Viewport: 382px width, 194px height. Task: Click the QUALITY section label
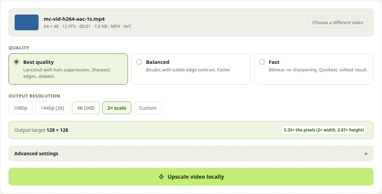click(19, 48)
